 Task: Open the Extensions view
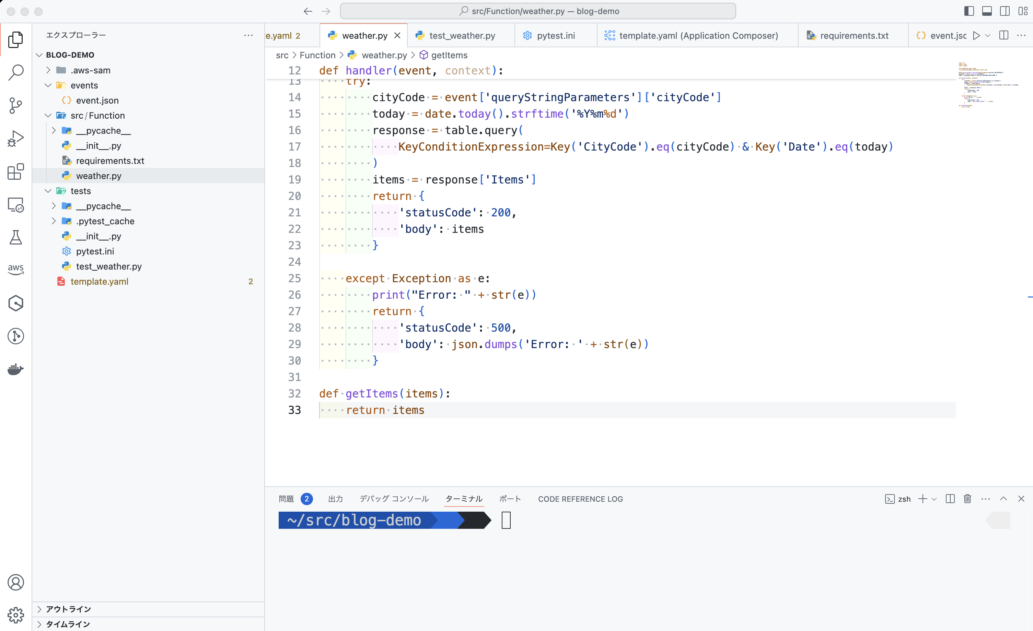15,171
